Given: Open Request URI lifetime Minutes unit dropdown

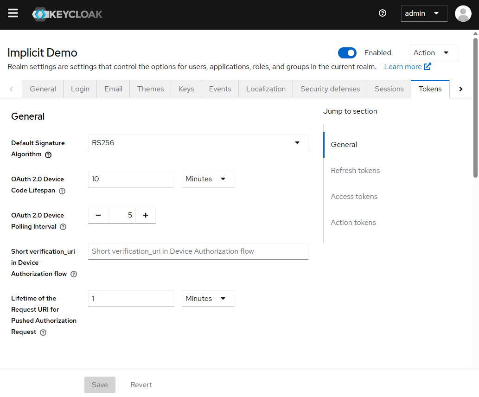Looking at the screenshot, I should [x=208, y=299].
